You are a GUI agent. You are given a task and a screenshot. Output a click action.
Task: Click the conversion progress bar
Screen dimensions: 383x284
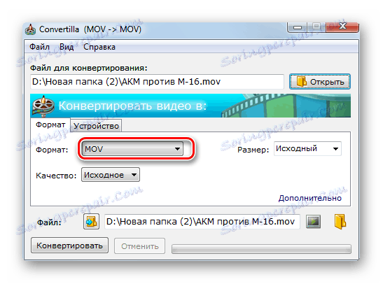coord(261,249)
